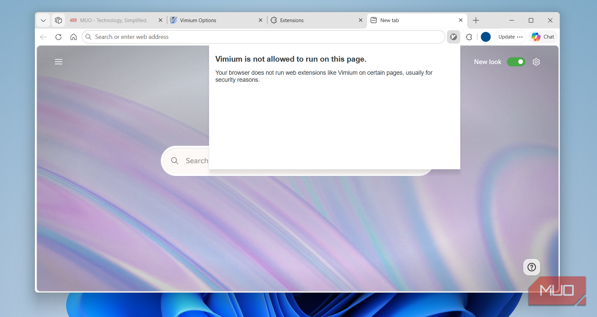Open the blue profile avatar
Image resolution: width=597 pixels, height=317 pixels.
[486, 37]
